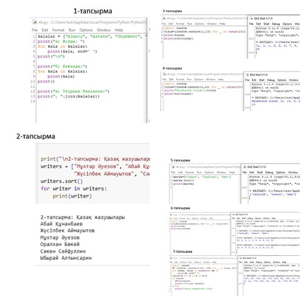Viewport: 304px width, 304px height.
Task: Open the Run menu in the 5-тапсырма editor
Action: click(x=199, y=172)
